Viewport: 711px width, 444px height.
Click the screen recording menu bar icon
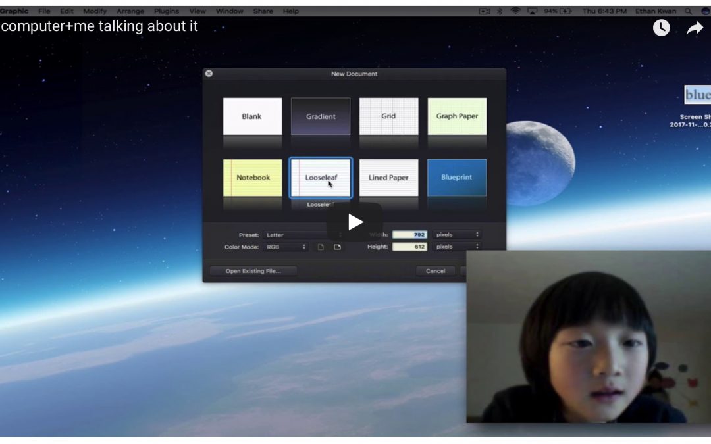click(485, 11)
